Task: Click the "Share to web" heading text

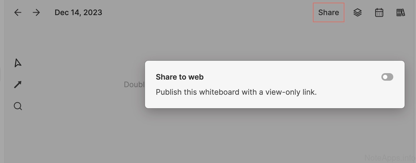Action: click(x=180, y=77)
